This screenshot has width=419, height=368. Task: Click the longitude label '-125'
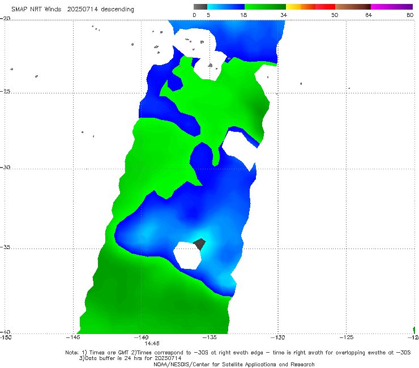click(347, 337)
